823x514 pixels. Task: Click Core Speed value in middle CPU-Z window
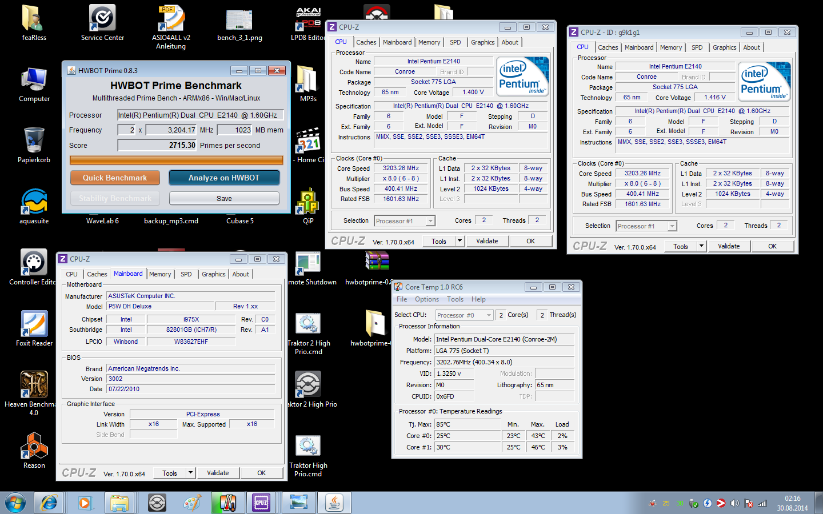tap(401, 168)
